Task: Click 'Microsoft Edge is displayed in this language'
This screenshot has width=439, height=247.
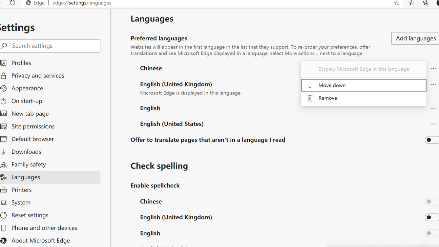Action: [190, 93]
